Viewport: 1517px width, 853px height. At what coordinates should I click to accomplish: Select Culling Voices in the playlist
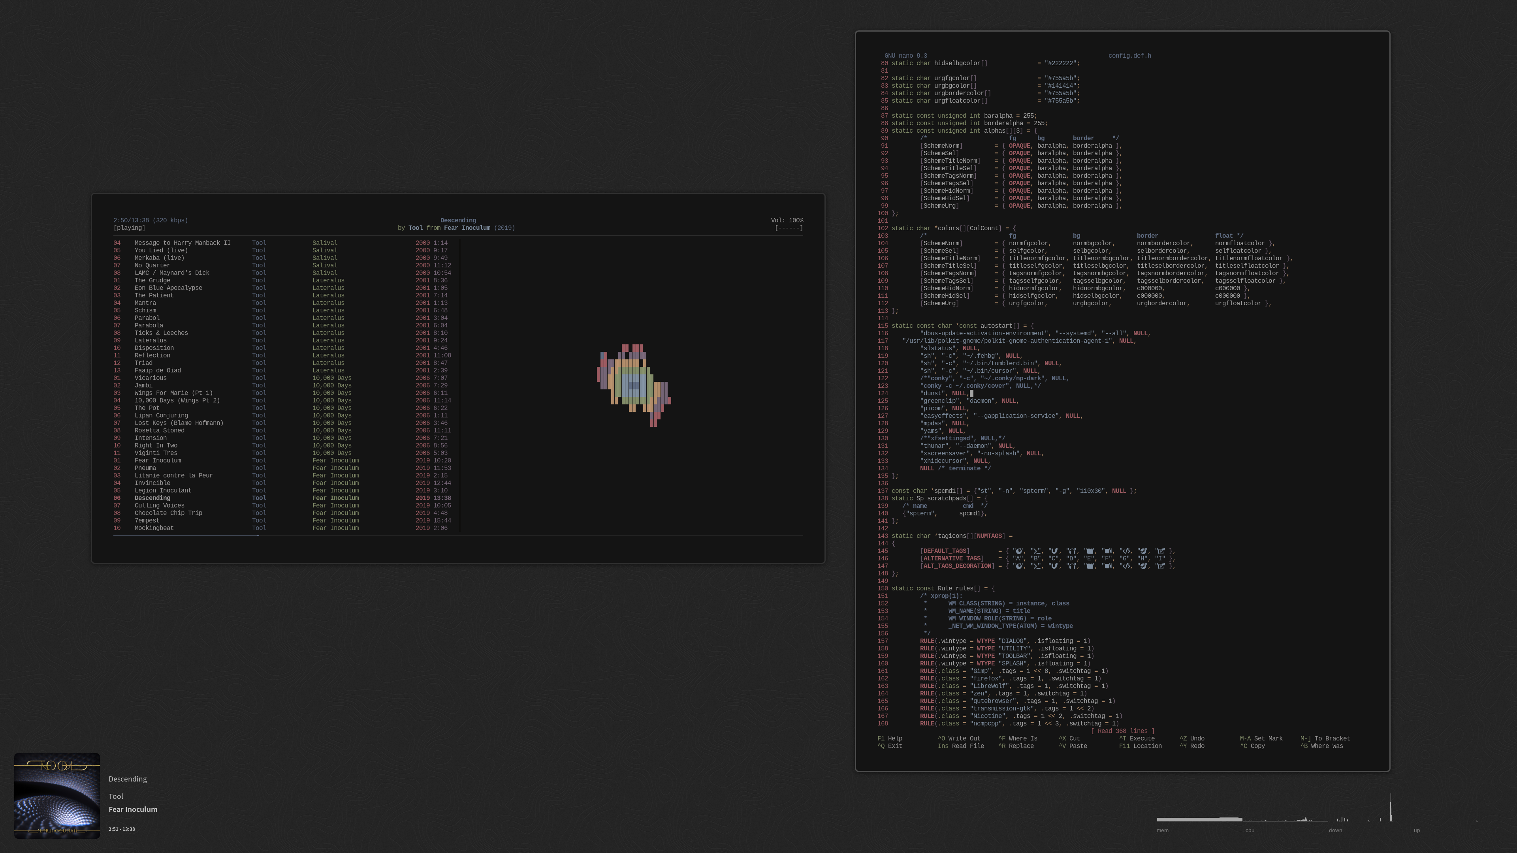[283, 505]
